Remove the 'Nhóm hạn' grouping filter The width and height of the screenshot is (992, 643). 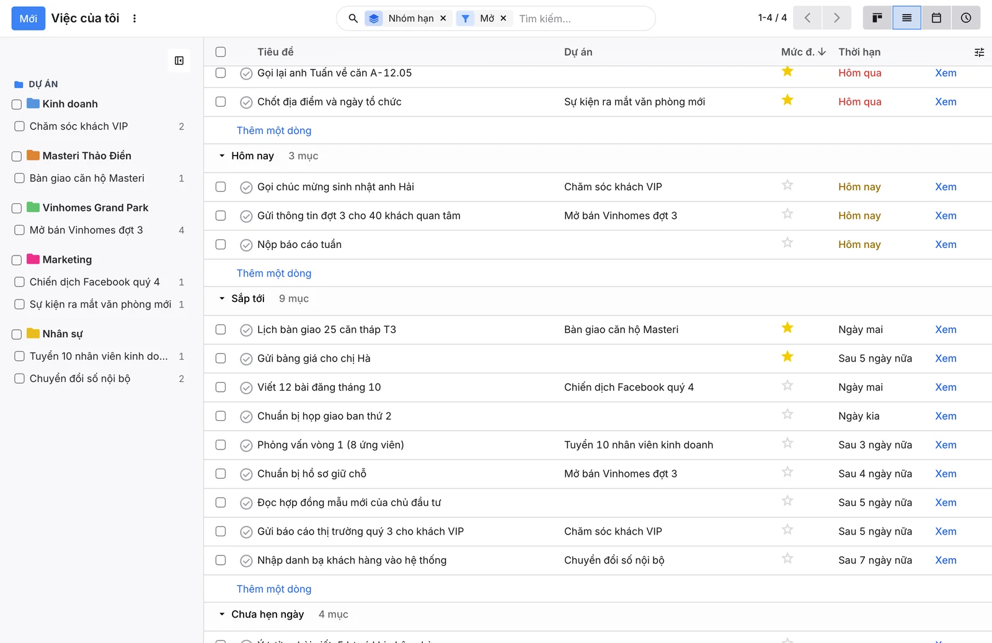443,19
